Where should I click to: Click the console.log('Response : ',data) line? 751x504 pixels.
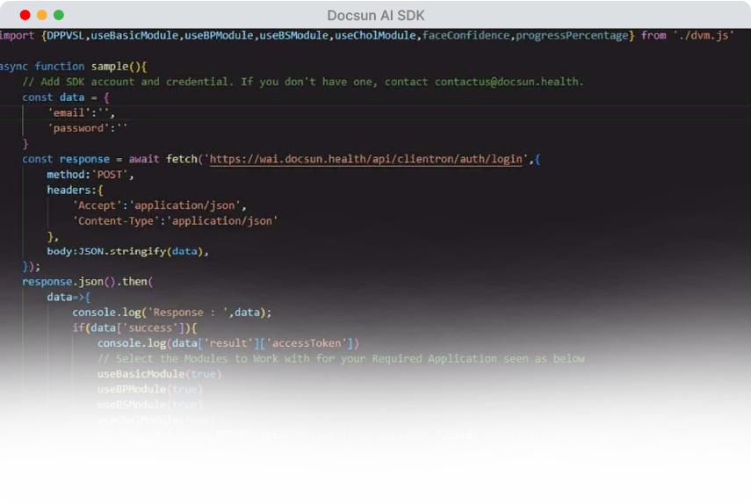coord(172,313)
